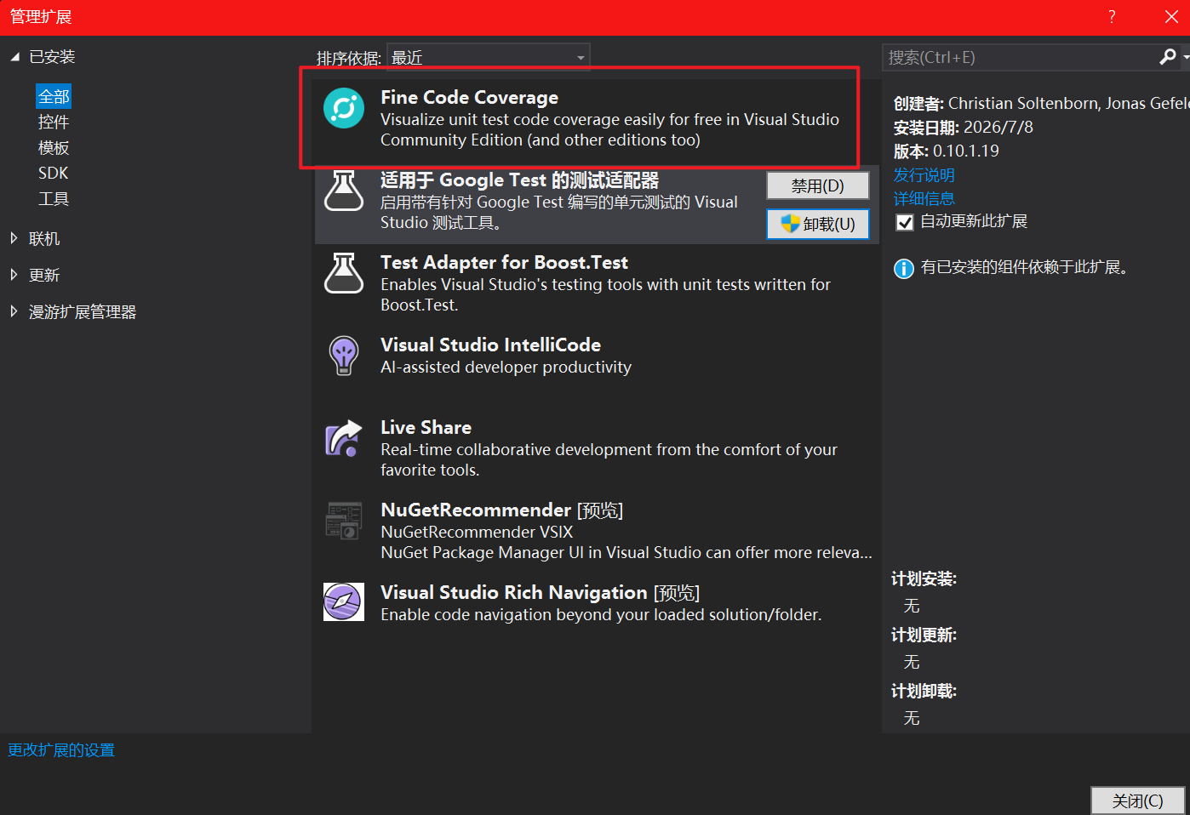The image size is (1190, 815).
Task: Click the blue info icon about dependent components
Action: [903, 269]
